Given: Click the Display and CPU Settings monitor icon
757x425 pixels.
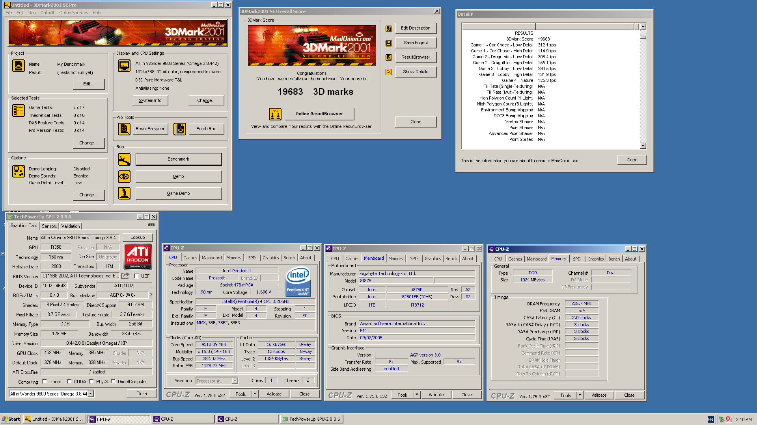Looking at the screenshot, I should pos(124,66).
